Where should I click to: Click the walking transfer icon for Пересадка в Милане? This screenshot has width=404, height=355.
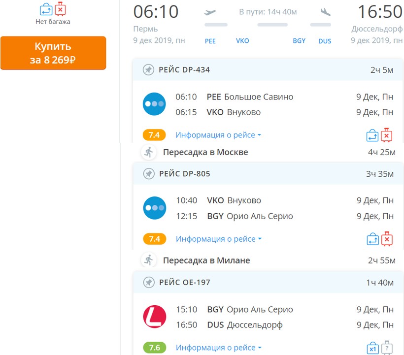pyautogui.click(x=148, y=260)
